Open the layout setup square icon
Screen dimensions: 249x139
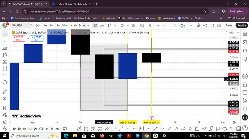point(174,25)
